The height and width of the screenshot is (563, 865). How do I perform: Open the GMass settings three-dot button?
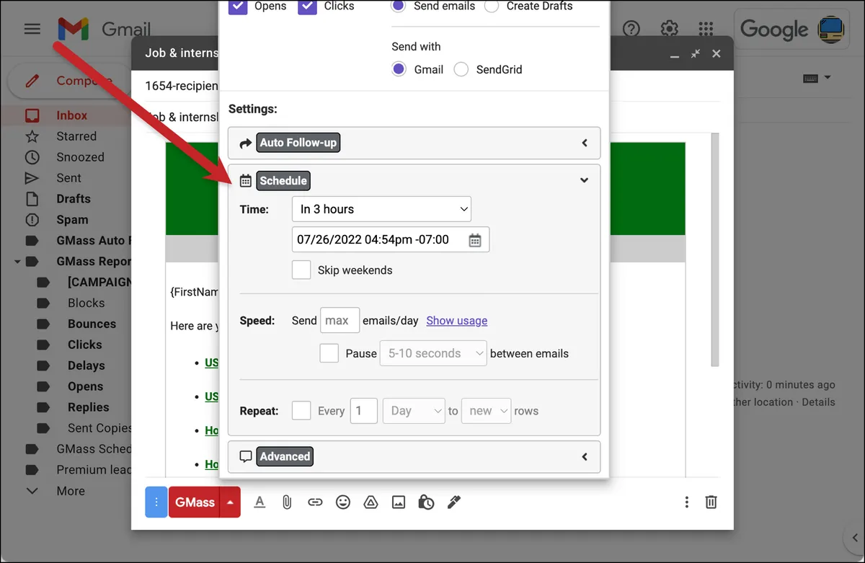156,502
